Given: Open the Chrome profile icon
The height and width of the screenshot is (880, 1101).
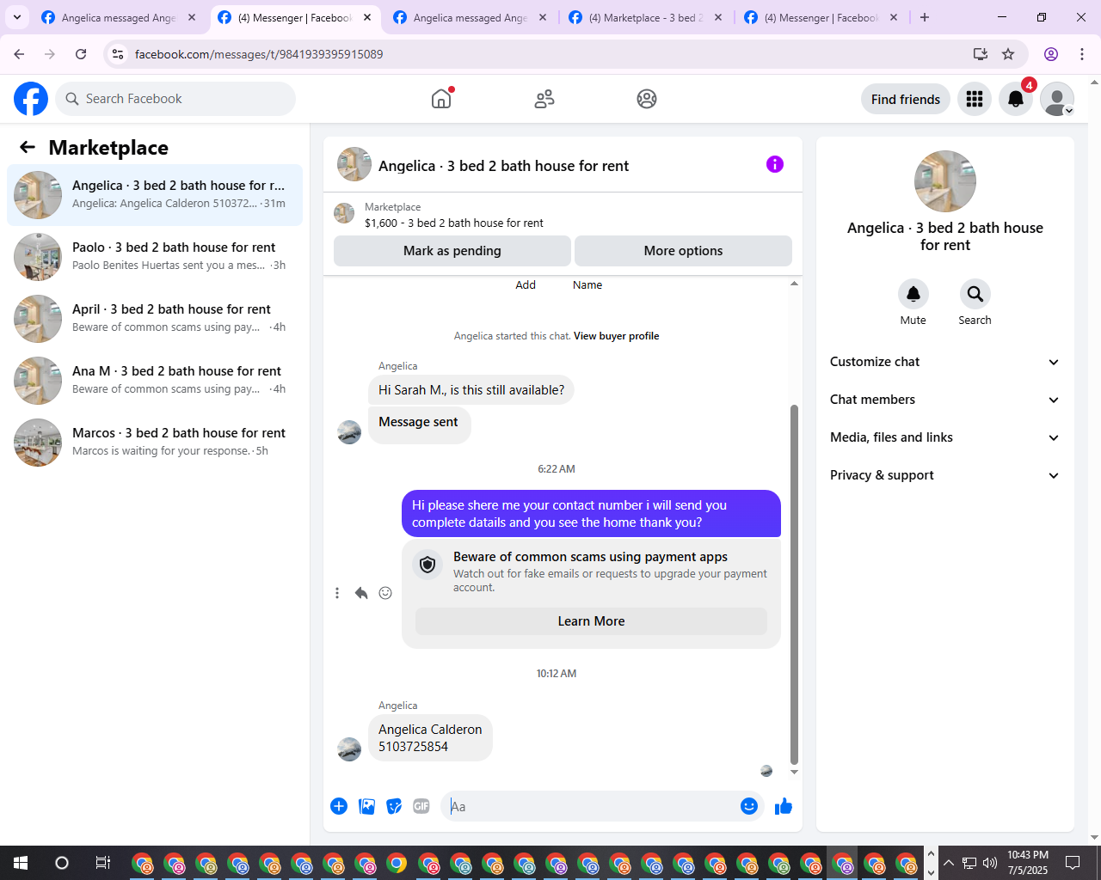Looking at the screenshot, I should [1051, 54].
